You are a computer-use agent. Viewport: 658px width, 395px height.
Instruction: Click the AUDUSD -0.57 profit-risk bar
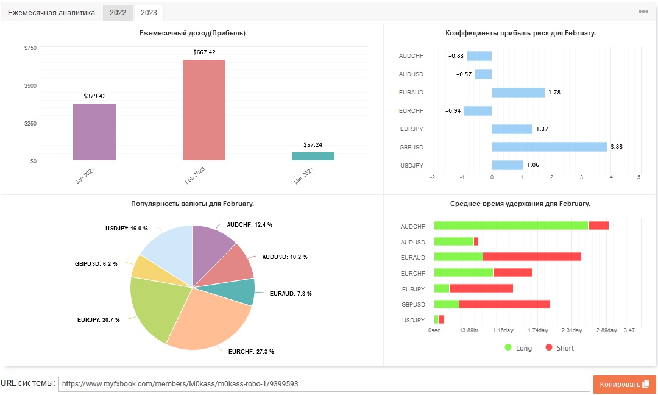(483, 74)
